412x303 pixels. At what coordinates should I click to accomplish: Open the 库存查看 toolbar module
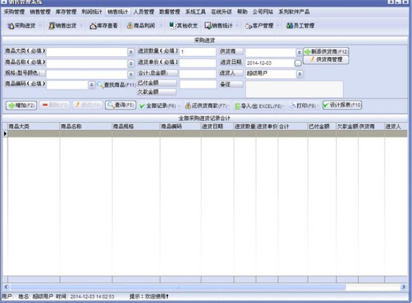(104, 26)
